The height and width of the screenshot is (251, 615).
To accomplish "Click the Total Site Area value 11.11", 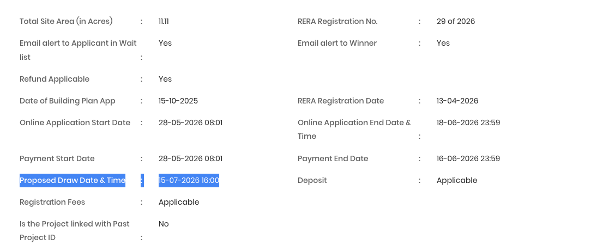I will (164, 21).
